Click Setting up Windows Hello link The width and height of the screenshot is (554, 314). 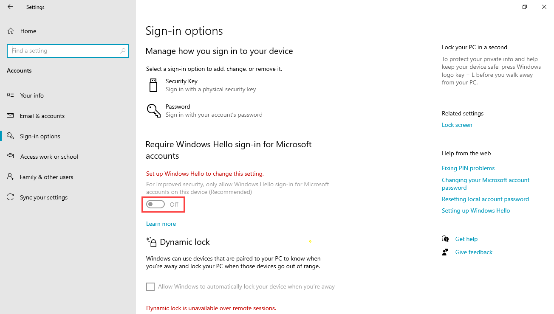coord(476,210)
